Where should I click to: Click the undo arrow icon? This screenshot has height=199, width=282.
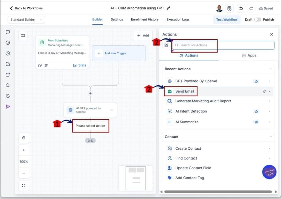(241, 9)
